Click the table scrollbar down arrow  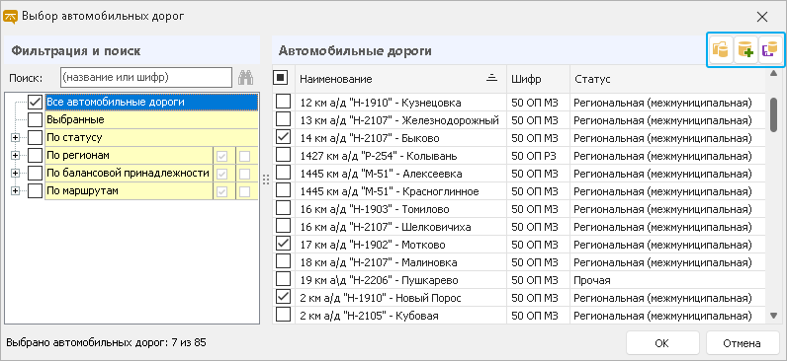[x=774, y=316]
